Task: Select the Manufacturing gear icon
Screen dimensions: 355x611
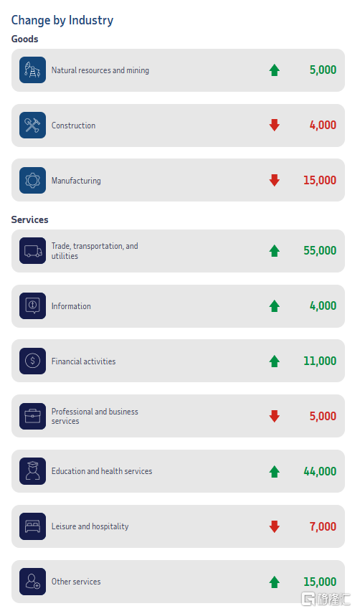Action: tap(33, 181)
